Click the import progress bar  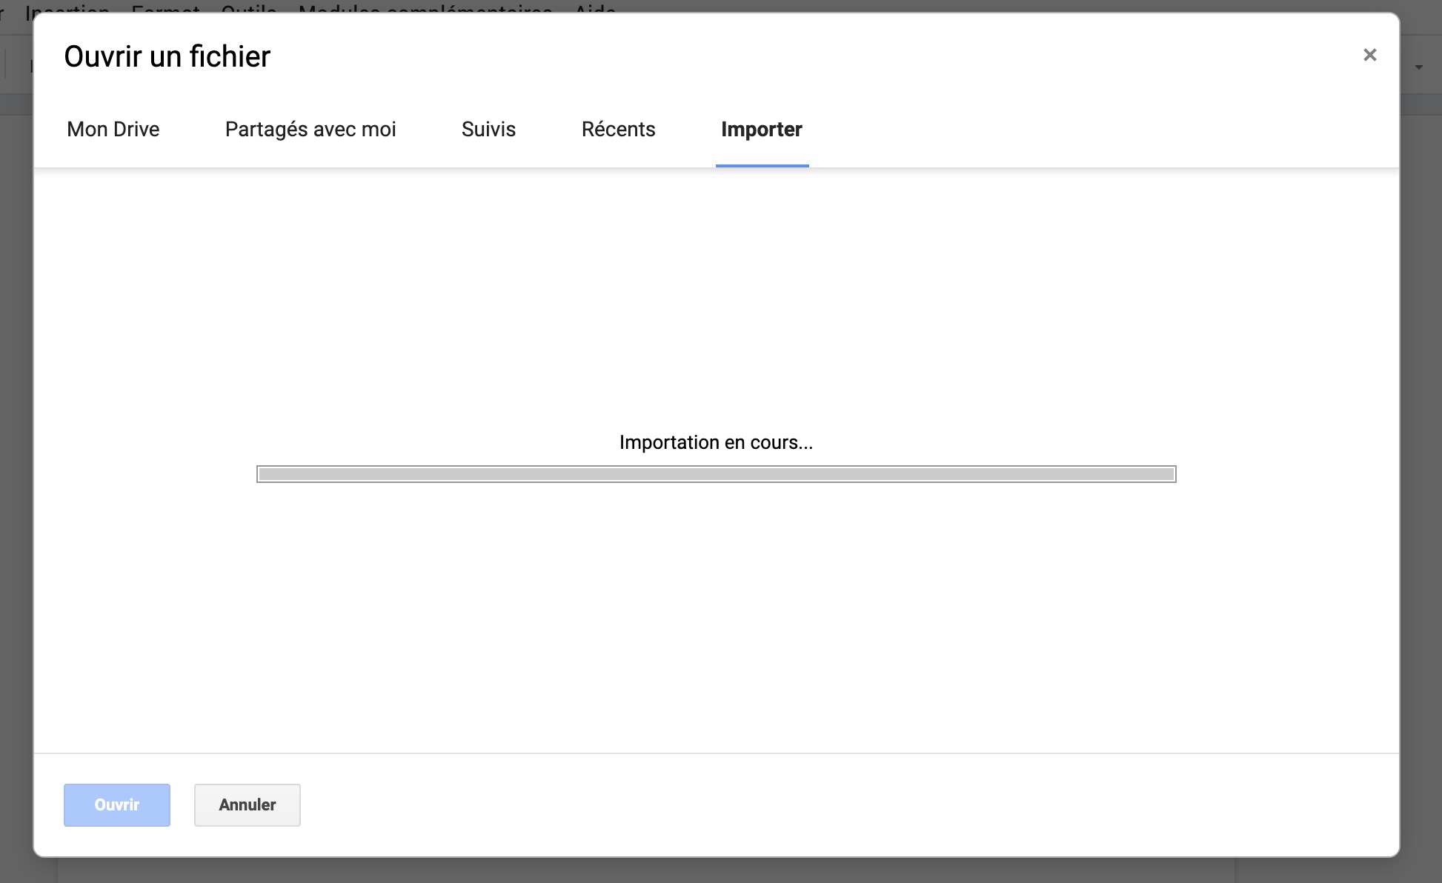[716, 474]
